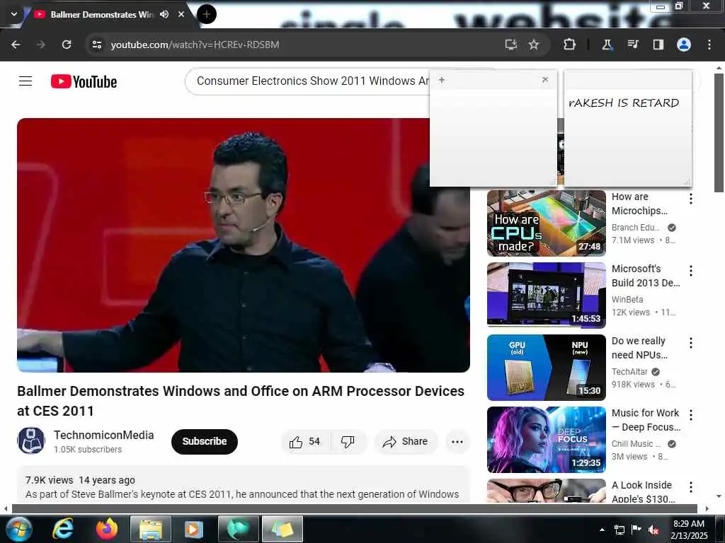
Task: Open Music for Work video title
Action: point(646,420)
